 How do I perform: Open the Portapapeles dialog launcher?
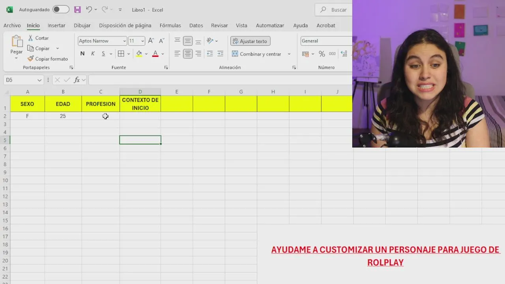[71, 67]
